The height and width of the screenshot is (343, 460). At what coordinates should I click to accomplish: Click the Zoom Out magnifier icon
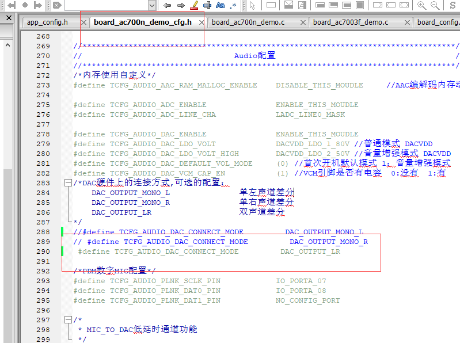pos(435,5)
